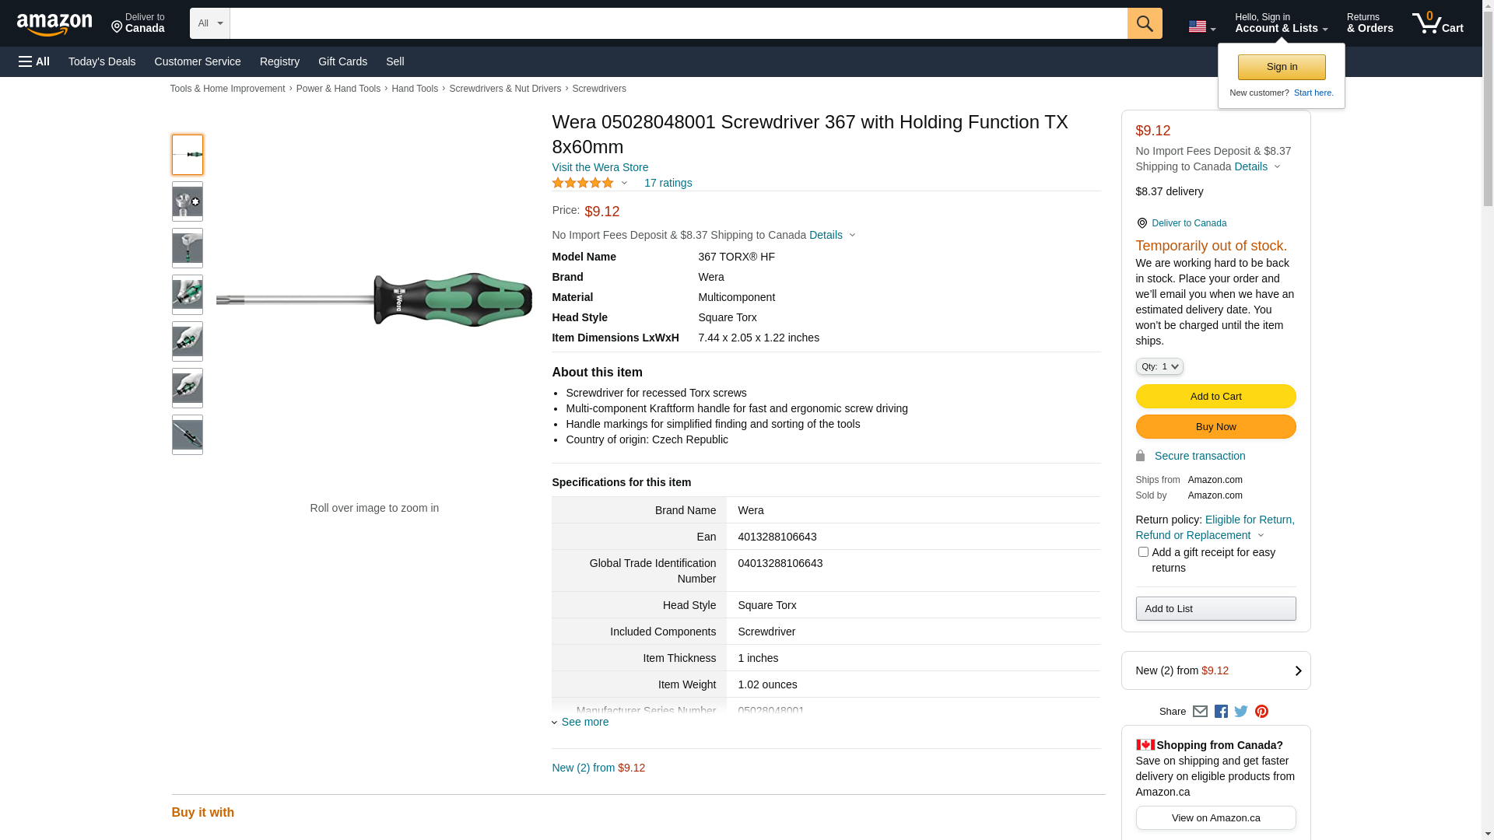Expand See more specifications
This screenshot has height=840, width=1494.
click(584, 722)
